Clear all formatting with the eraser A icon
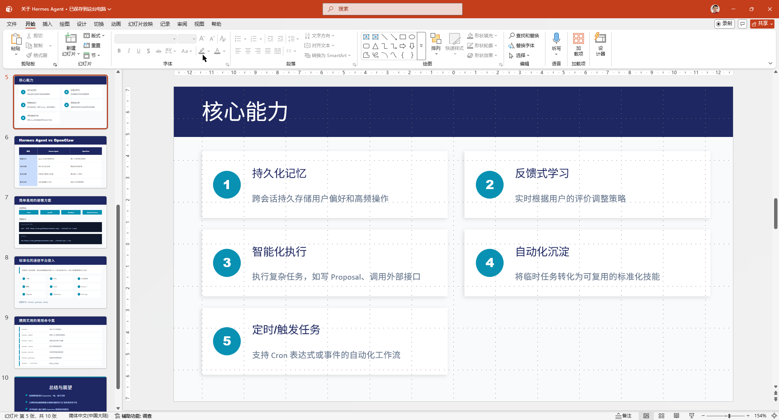779x420 pixels. click(223, 39)
